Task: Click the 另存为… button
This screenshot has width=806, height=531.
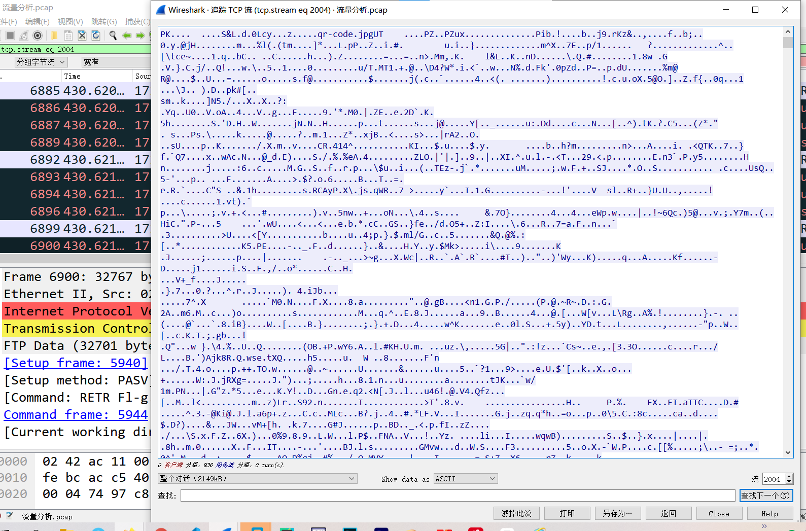Action: (617, 513)
